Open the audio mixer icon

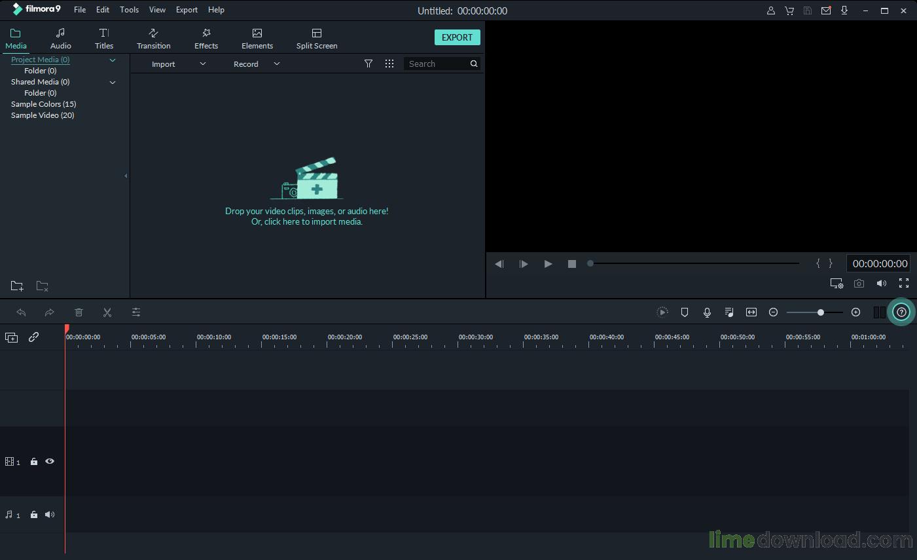(x=729, y=312)
